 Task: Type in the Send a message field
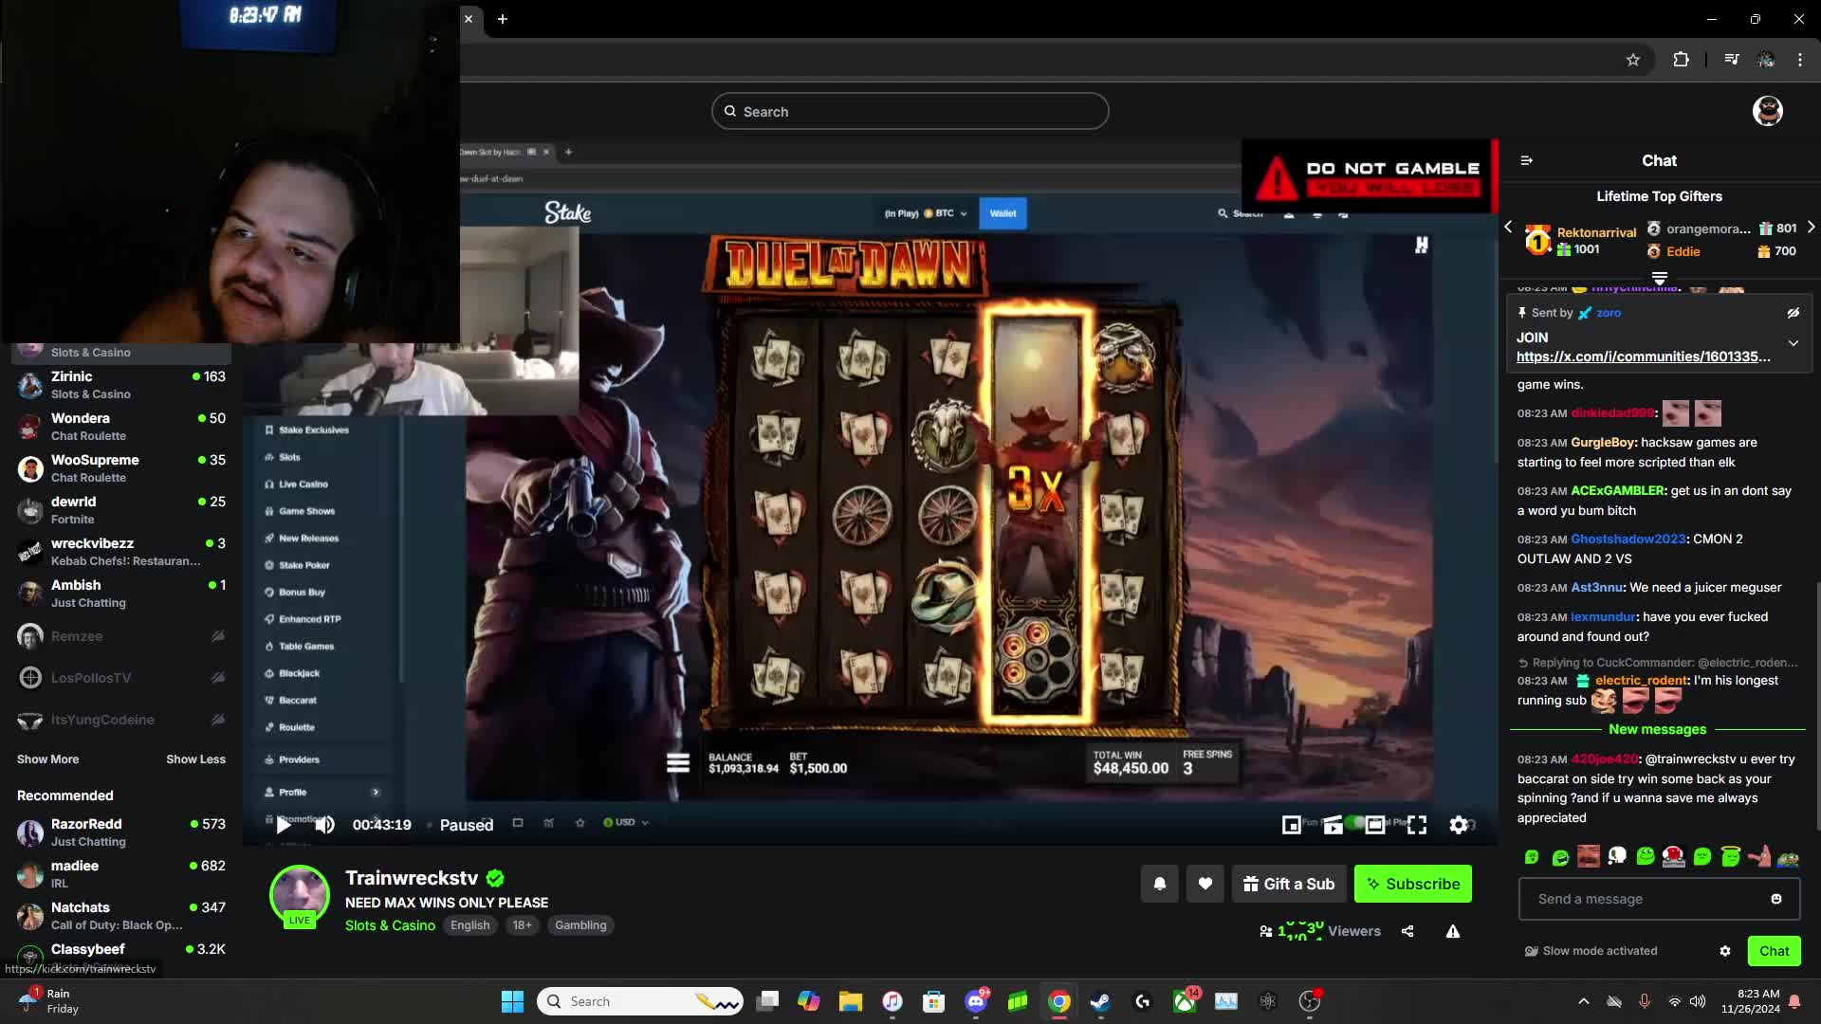(x=1646, y=899)
